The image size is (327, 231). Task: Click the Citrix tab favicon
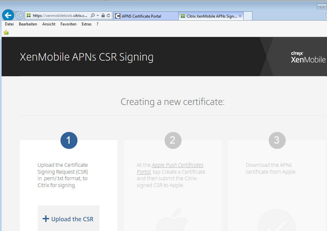pos(183,16)
